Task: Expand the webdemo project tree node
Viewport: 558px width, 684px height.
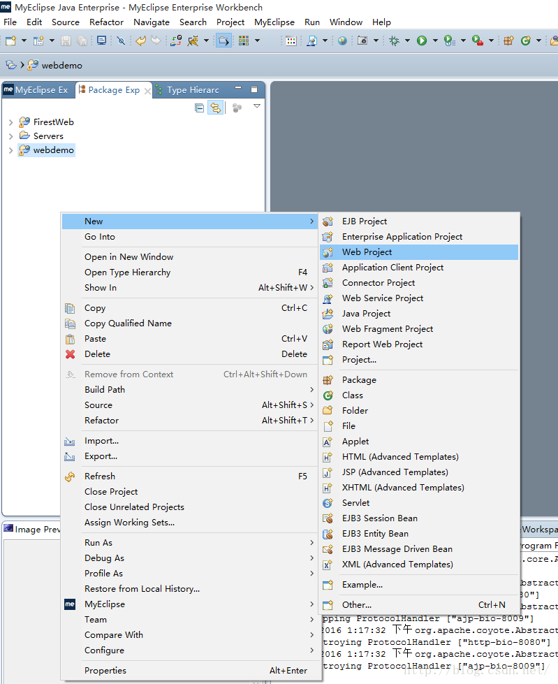Action: pyautogui.click(x=11, y=150)
